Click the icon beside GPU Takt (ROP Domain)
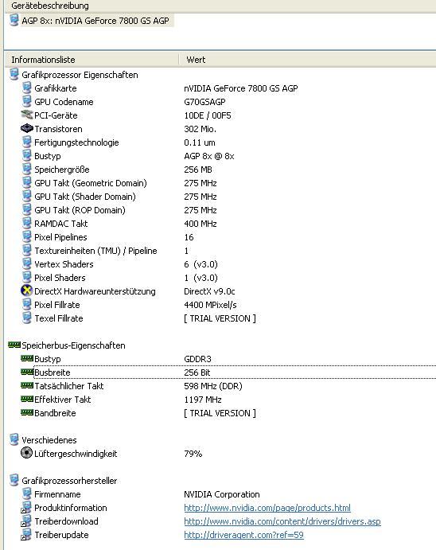Screen dimensions: 436x550 (x=26, y=210)
